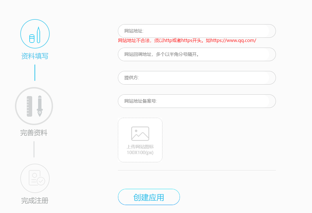Click blue connector line below 资料填写
Screen dimensions: 312x213
pyautogui.click(x=35, y=73)
